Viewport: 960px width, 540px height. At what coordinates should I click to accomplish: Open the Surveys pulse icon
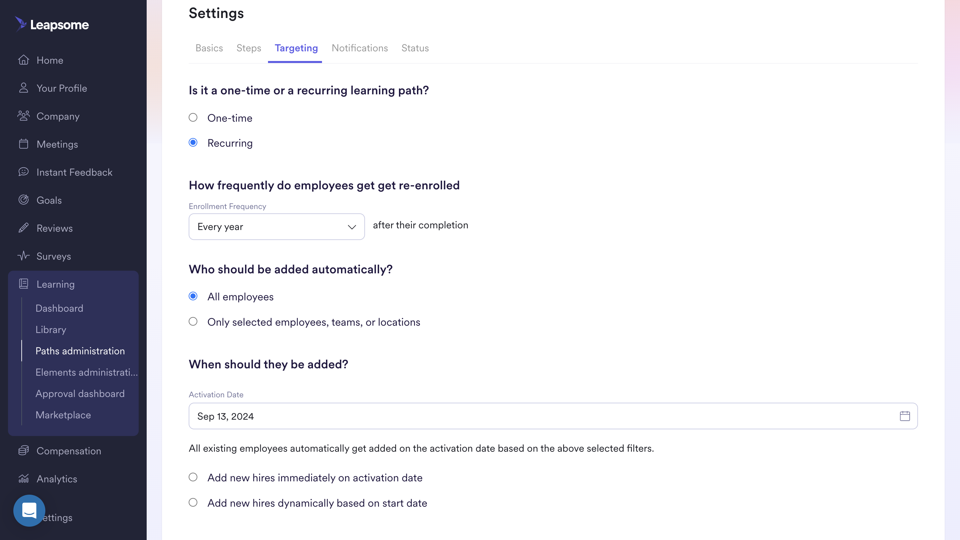click(23, 256)
